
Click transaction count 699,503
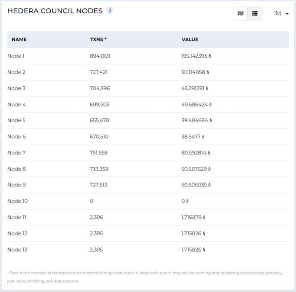pos(100,105)
